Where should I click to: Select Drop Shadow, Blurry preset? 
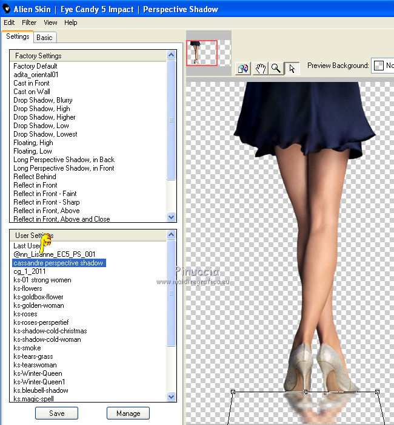pos(43,100)
